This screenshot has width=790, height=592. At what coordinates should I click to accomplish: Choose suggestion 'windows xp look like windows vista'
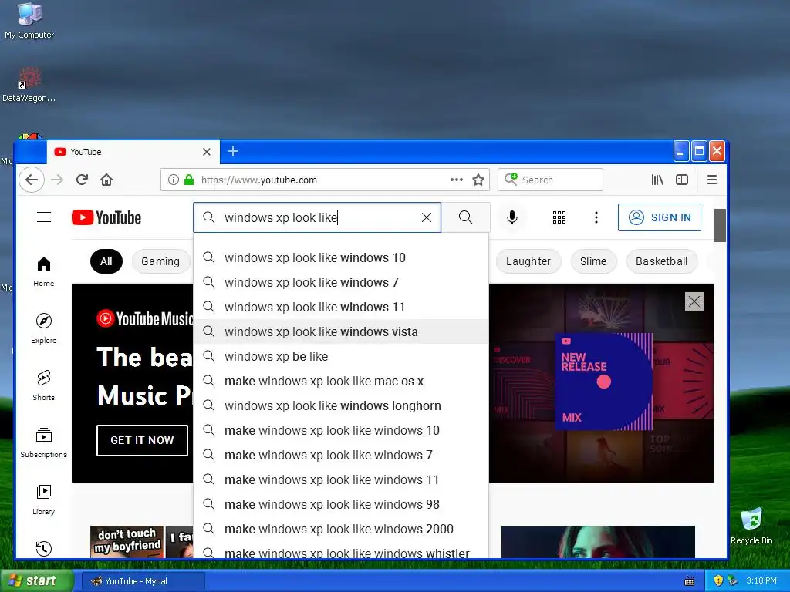[340, 331]
